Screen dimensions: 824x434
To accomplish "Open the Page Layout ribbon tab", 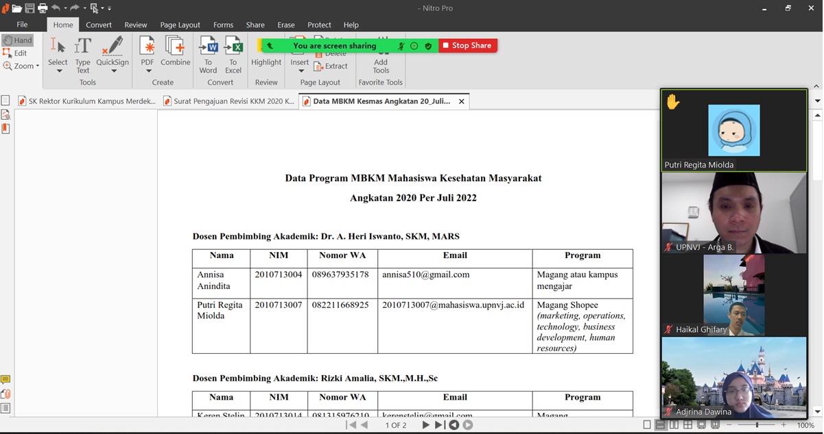I will (180, 25).
